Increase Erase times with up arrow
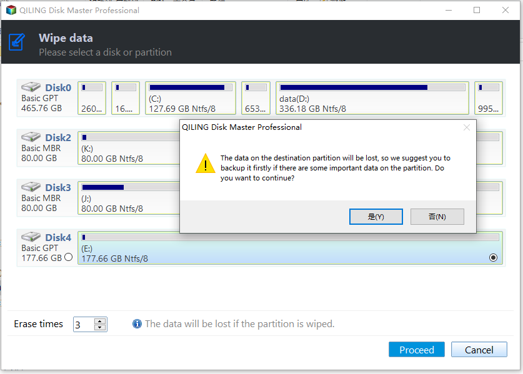 [x=100, y=322]
